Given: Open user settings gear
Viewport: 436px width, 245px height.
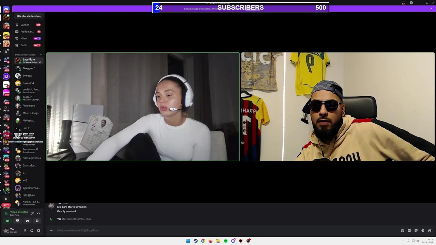Looking at the screenshot, I should point(38,230).
